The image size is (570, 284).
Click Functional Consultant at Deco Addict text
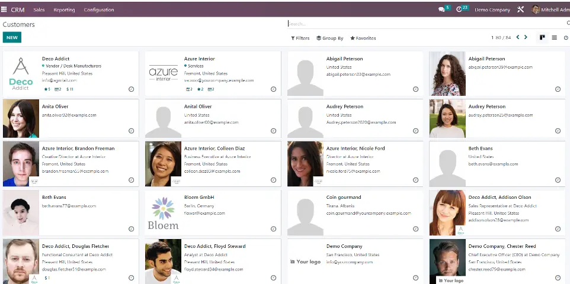click(x=77, y=255)
